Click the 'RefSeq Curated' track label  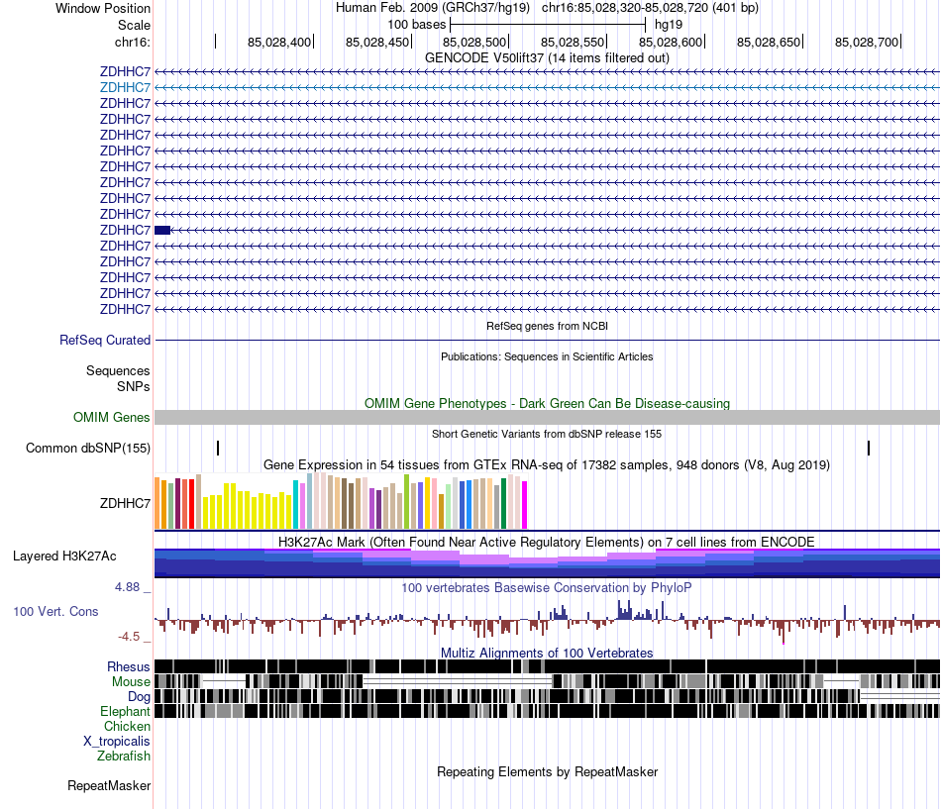coord(104,340)
